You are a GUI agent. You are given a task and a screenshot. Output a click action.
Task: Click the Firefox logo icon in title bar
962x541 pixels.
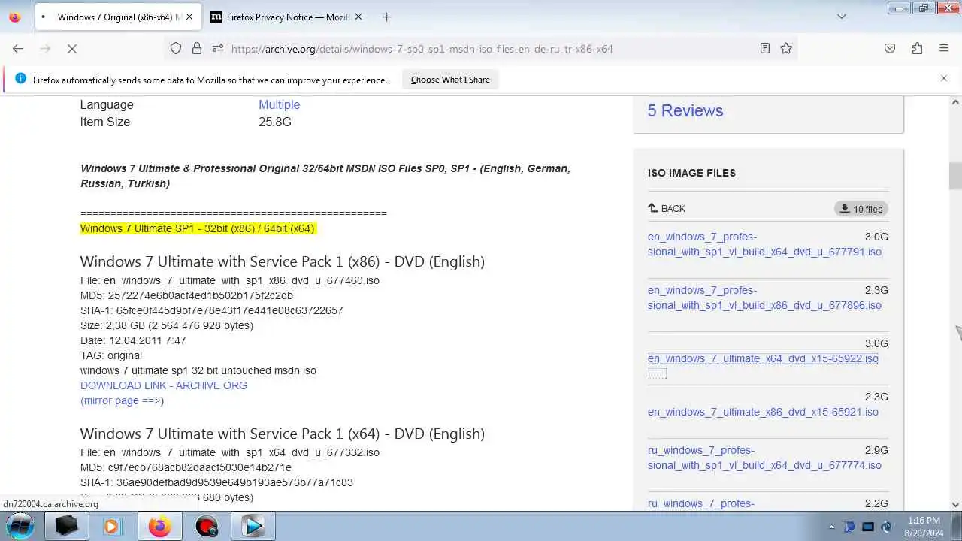pyautogui.click(x=16, y=17)
